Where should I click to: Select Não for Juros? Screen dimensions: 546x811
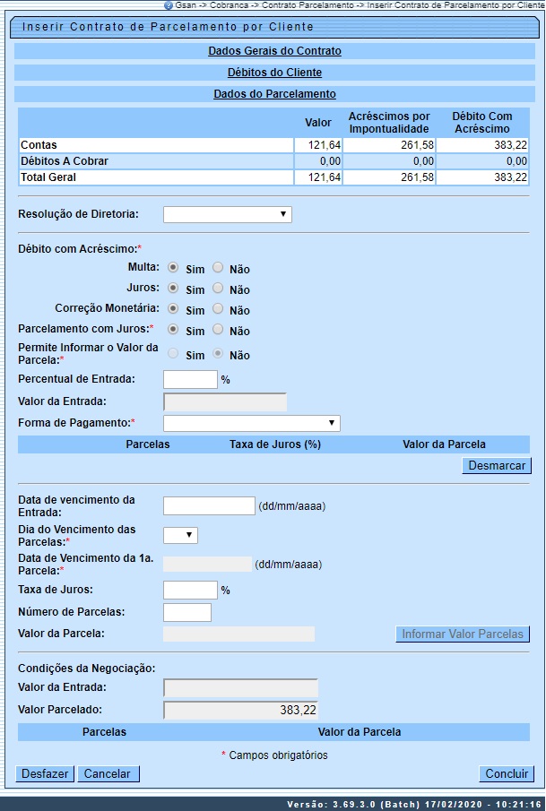[x=218, y=289]
